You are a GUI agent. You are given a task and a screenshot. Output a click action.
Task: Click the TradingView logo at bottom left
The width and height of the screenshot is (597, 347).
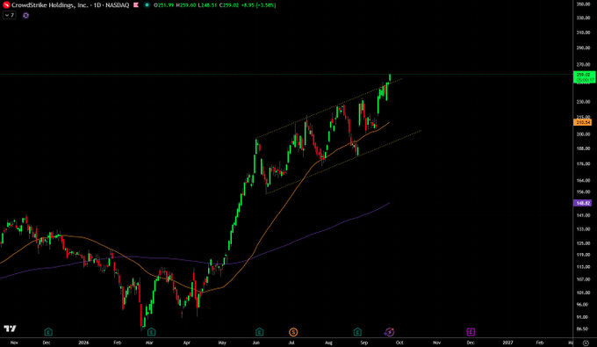coord(11,329)
